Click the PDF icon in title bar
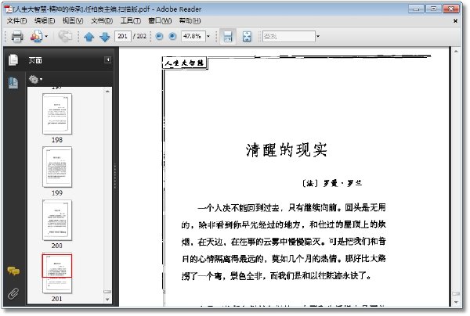Viewport: 470px width, 316px height. 8,9
